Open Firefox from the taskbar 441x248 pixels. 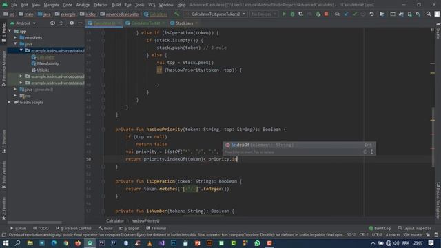click(x=78, y=243)
